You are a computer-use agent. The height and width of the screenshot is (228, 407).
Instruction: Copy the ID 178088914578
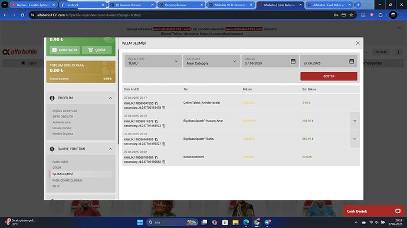(x=156, y=122)
